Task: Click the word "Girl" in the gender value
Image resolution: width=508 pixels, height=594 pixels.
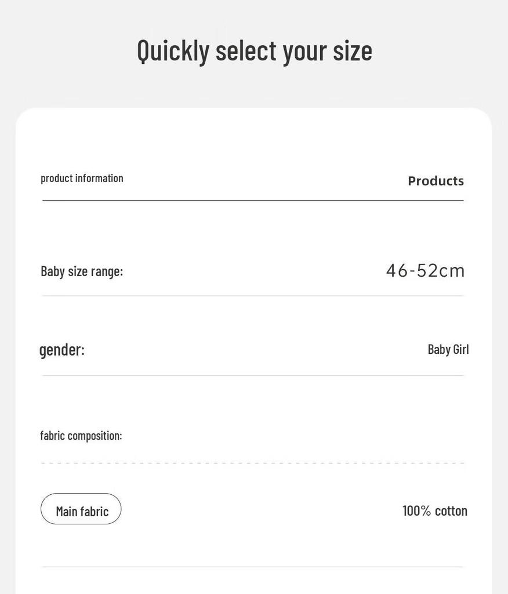Action: [460, 349]
